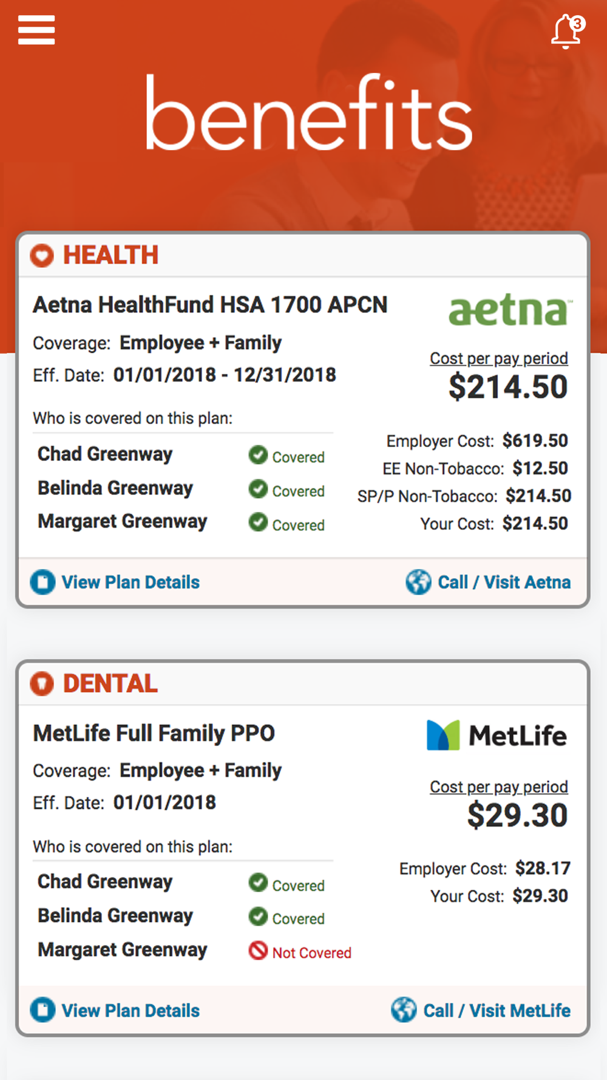Click the document icon beside Health View Plan Details
Viewport: 607px width, 1080px height.
pos(42,582)
